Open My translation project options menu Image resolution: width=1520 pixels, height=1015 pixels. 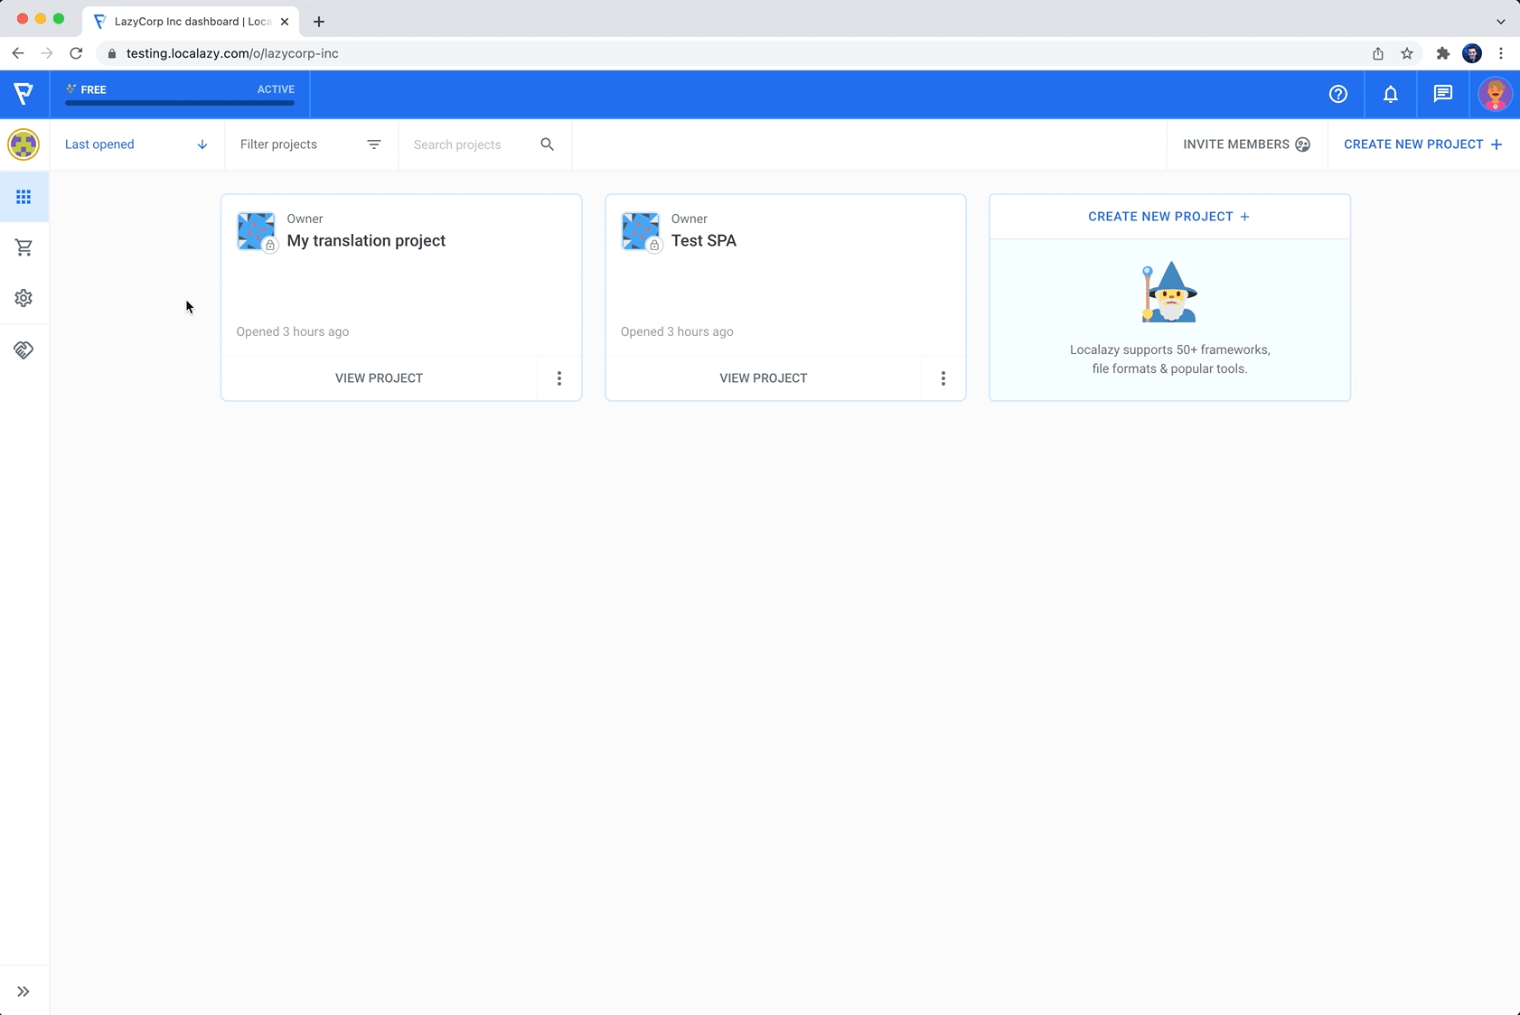click(558, 378)
